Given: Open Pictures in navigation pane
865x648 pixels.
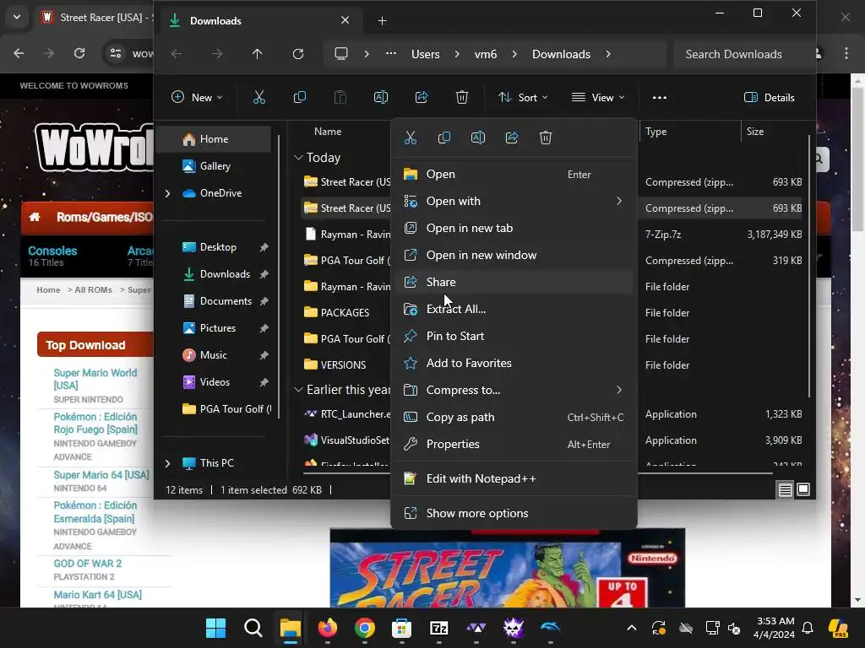Looking at the screenshot, I should (216, 328).
